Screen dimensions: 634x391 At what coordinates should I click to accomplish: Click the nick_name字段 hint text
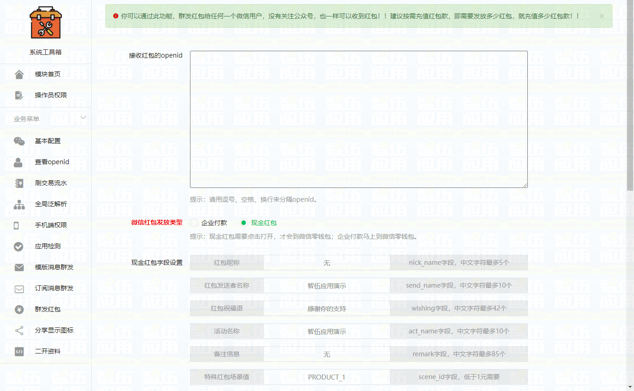(459, 262)
